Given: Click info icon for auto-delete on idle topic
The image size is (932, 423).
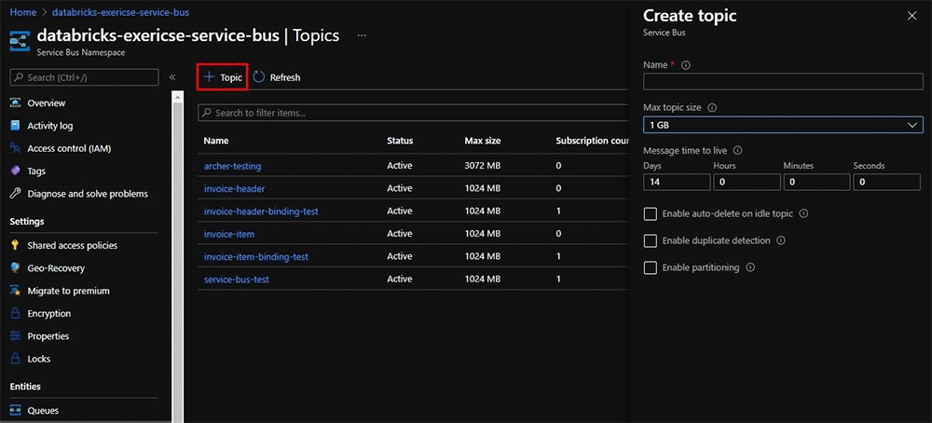Looking at the screenshot, I should pos(804,213).
